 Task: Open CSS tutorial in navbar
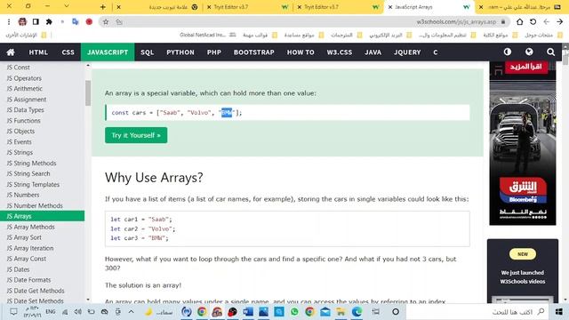click(x=68, y=52)
